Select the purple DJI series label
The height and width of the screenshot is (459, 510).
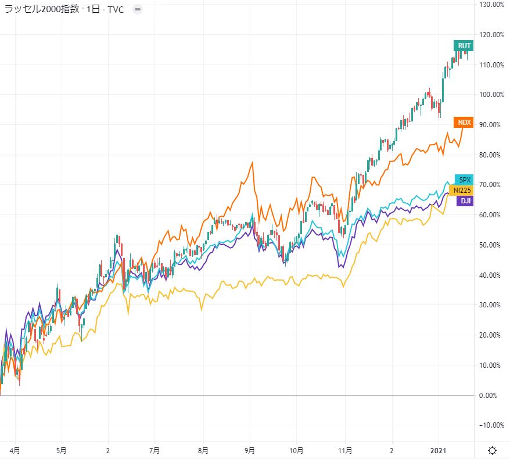tap(464, 200)
